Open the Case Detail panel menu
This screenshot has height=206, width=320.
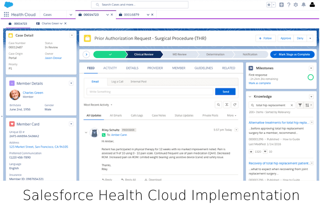tap(72, 35)
